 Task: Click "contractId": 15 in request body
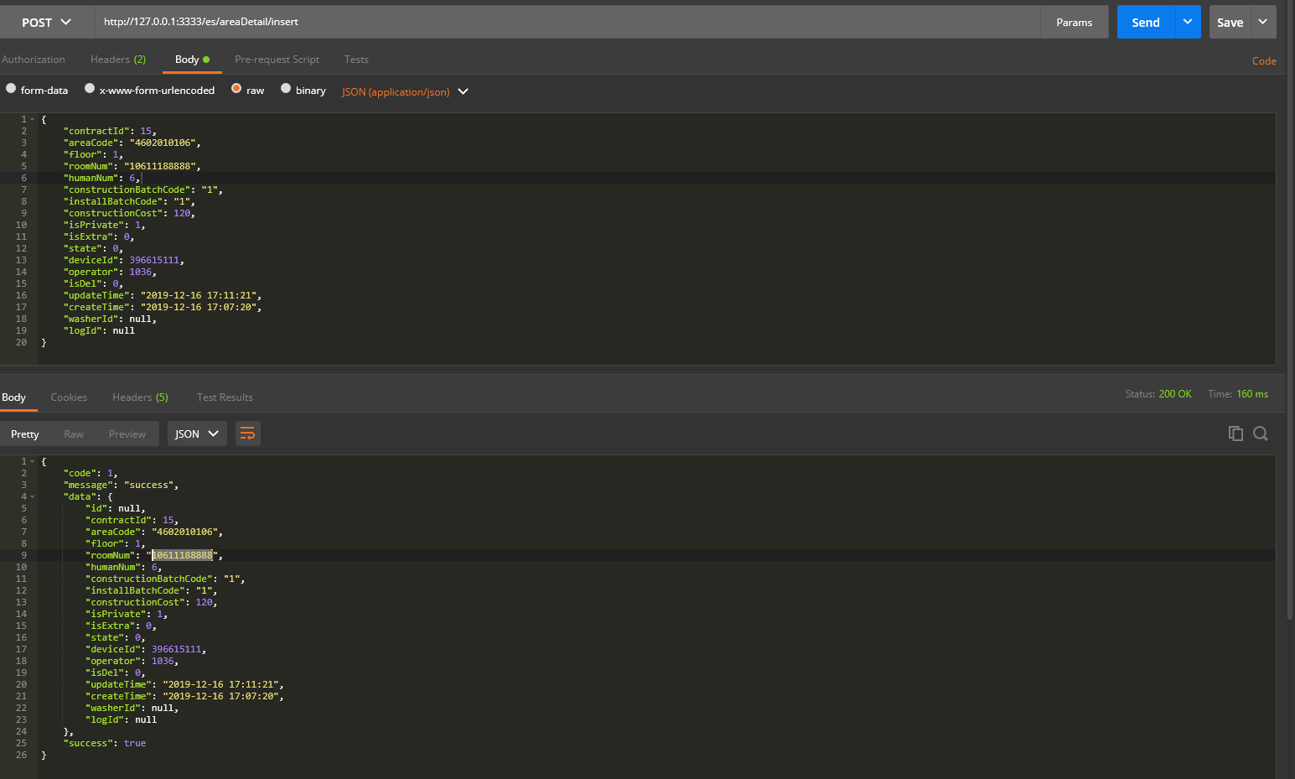click(110, 131)
